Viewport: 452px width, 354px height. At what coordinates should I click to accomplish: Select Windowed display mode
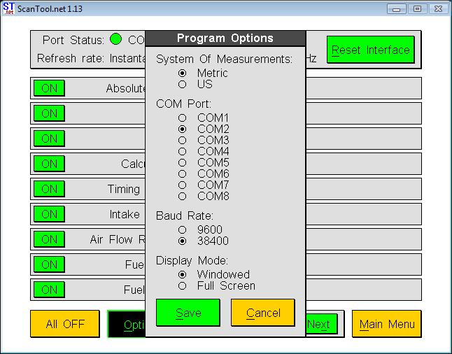pos(182,275)
